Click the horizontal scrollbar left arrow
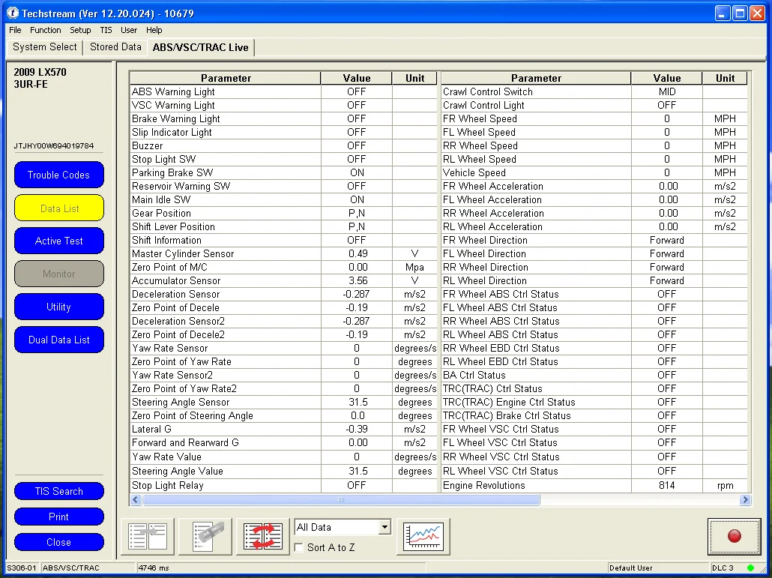 pyautogui.click(x=136, y=500)
